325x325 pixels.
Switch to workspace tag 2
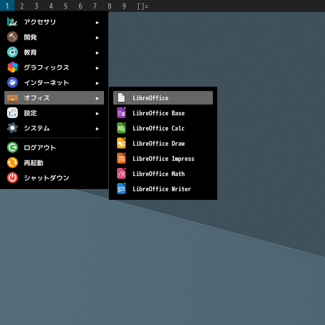pyautogui.click(x=22, y=6)
